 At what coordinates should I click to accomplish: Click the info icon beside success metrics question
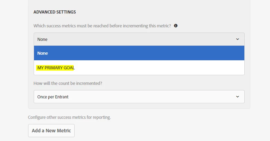click(176, 26)
